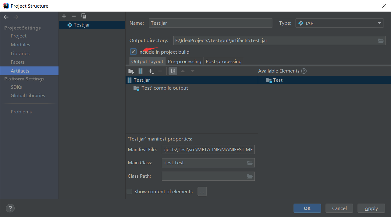Open the Add Copy Of plus dropdown
The width and height of the screenshot is (391, 217).
pos(151,71)
